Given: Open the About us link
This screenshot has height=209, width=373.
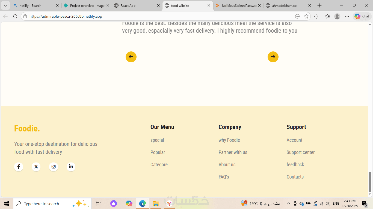Looking at the screenshot, I should (227, 165).
